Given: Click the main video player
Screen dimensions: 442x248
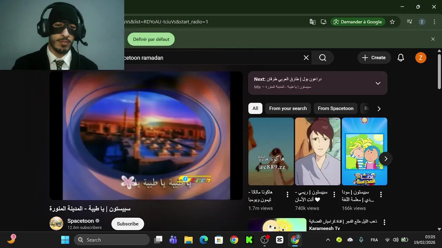Looking at the screenshot, I should (x=146, y=135).
